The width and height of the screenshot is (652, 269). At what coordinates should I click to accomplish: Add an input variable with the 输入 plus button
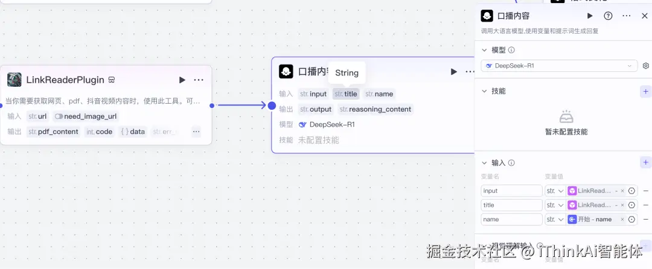click(645, 162)
